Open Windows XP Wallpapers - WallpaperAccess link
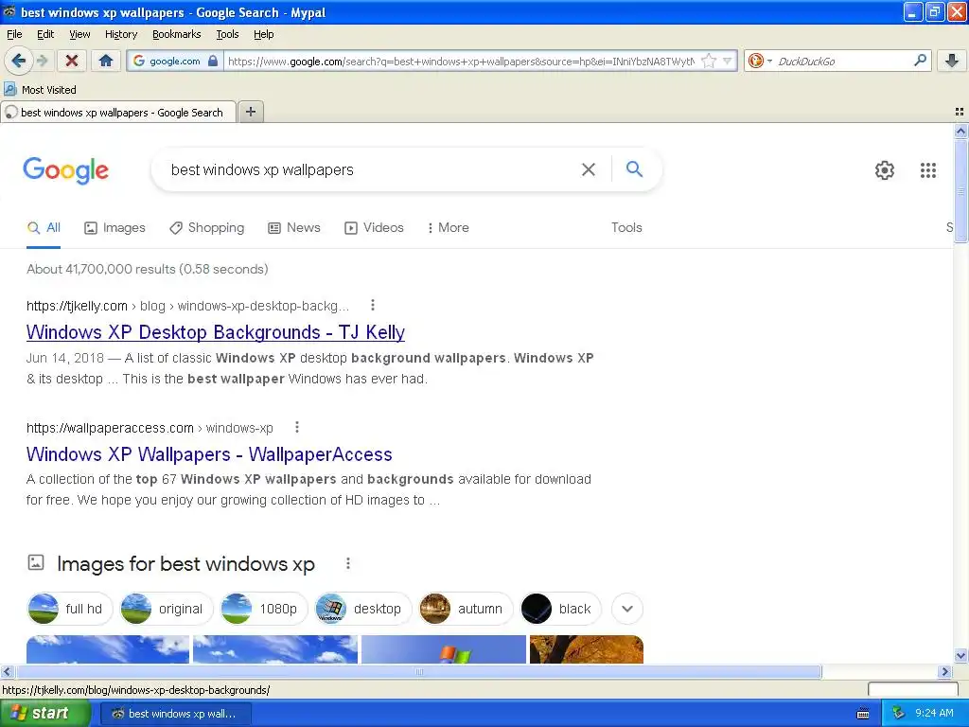969x727 pixels. pyautogui.click(x=209, y=454)
